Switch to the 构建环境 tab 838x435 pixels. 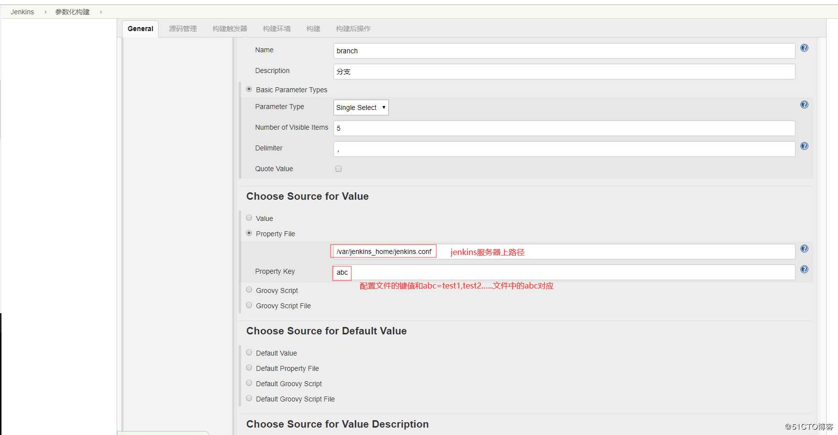pos(277,29)
